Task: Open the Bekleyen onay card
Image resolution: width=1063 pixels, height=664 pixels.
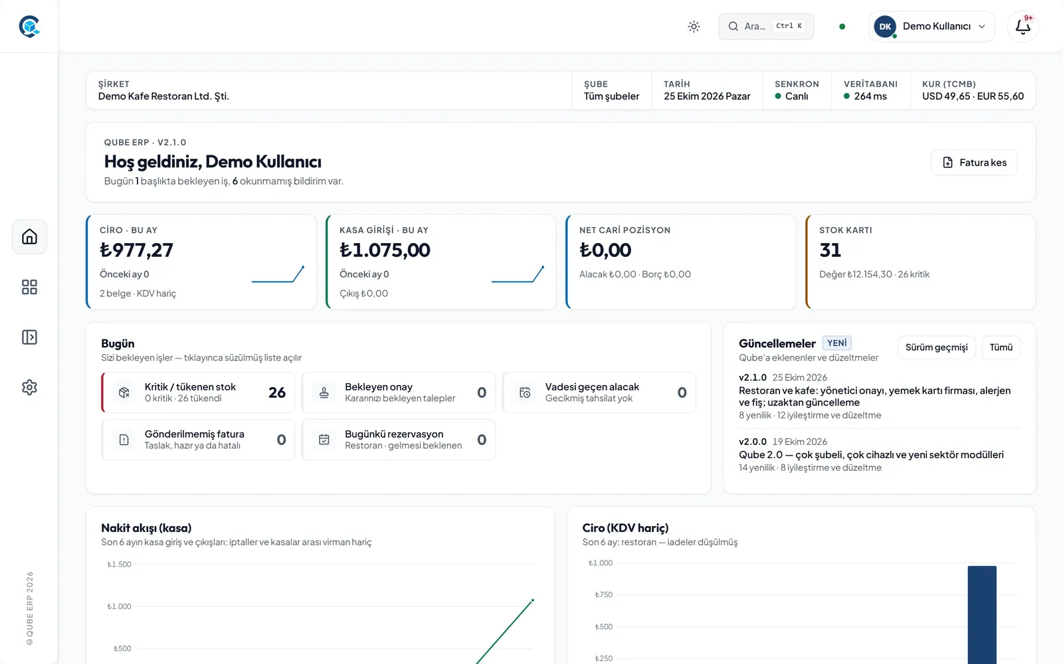Action: pos(399,392)
